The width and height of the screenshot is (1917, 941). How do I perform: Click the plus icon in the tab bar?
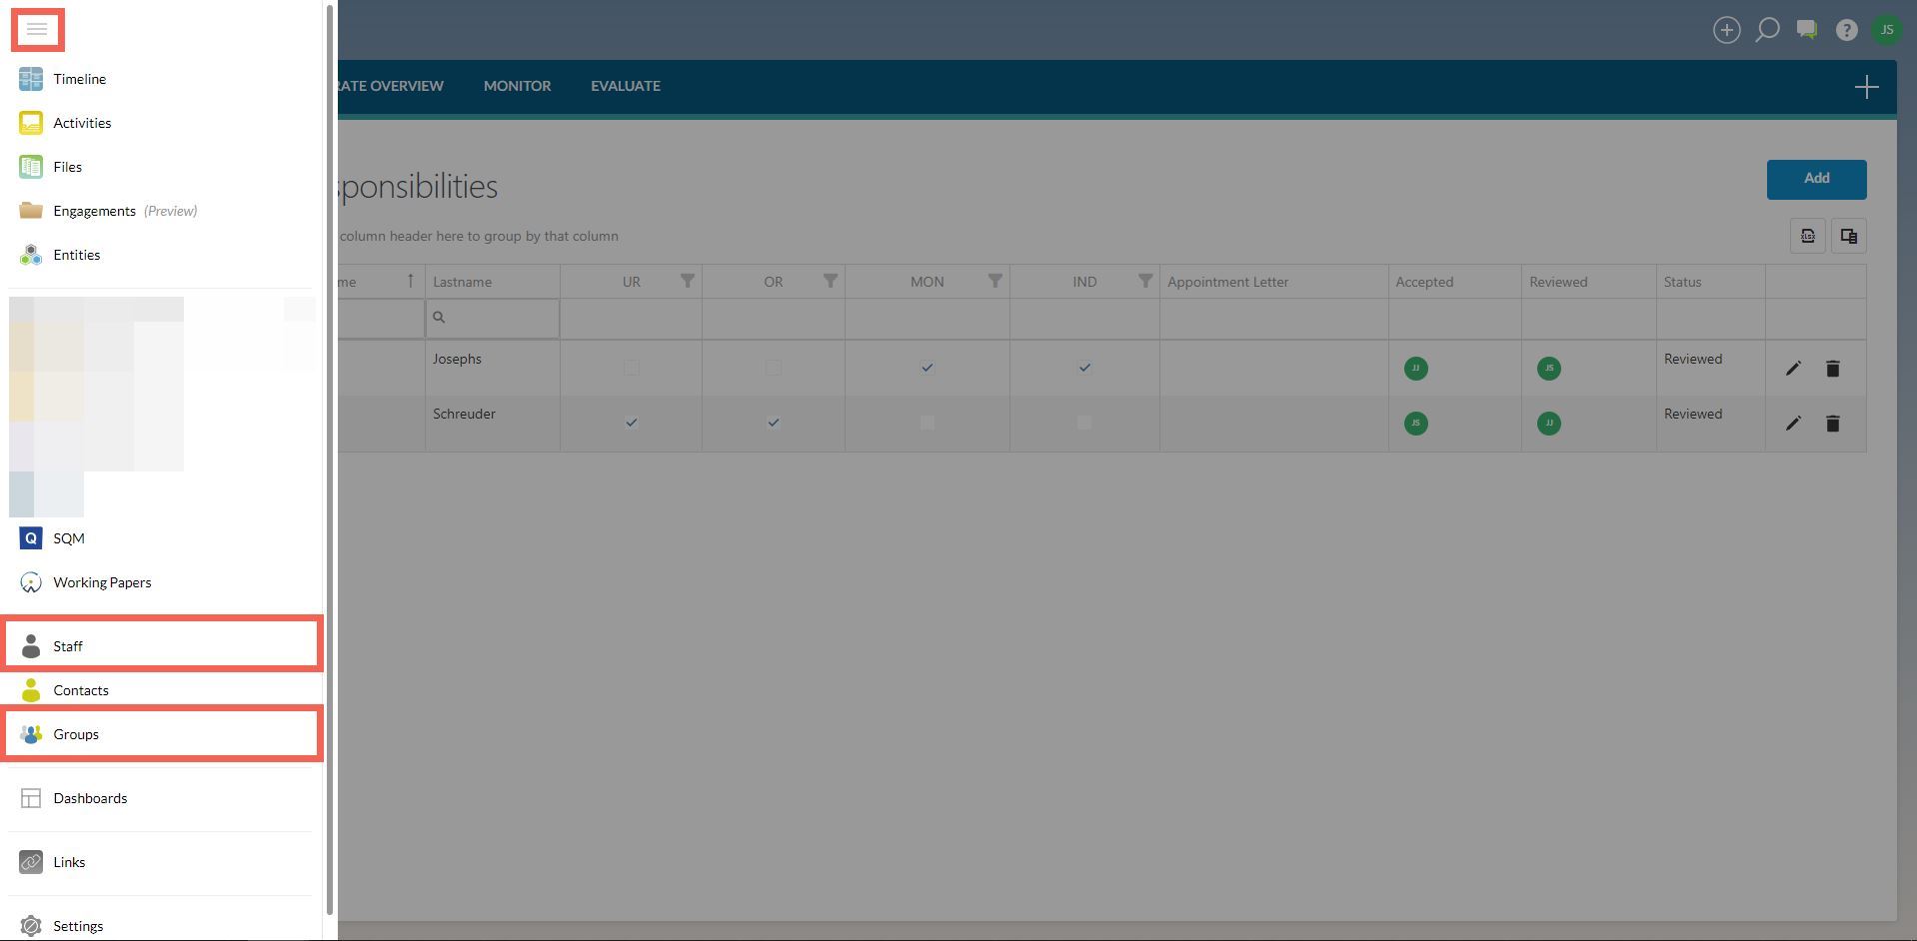coord(1866,87)
